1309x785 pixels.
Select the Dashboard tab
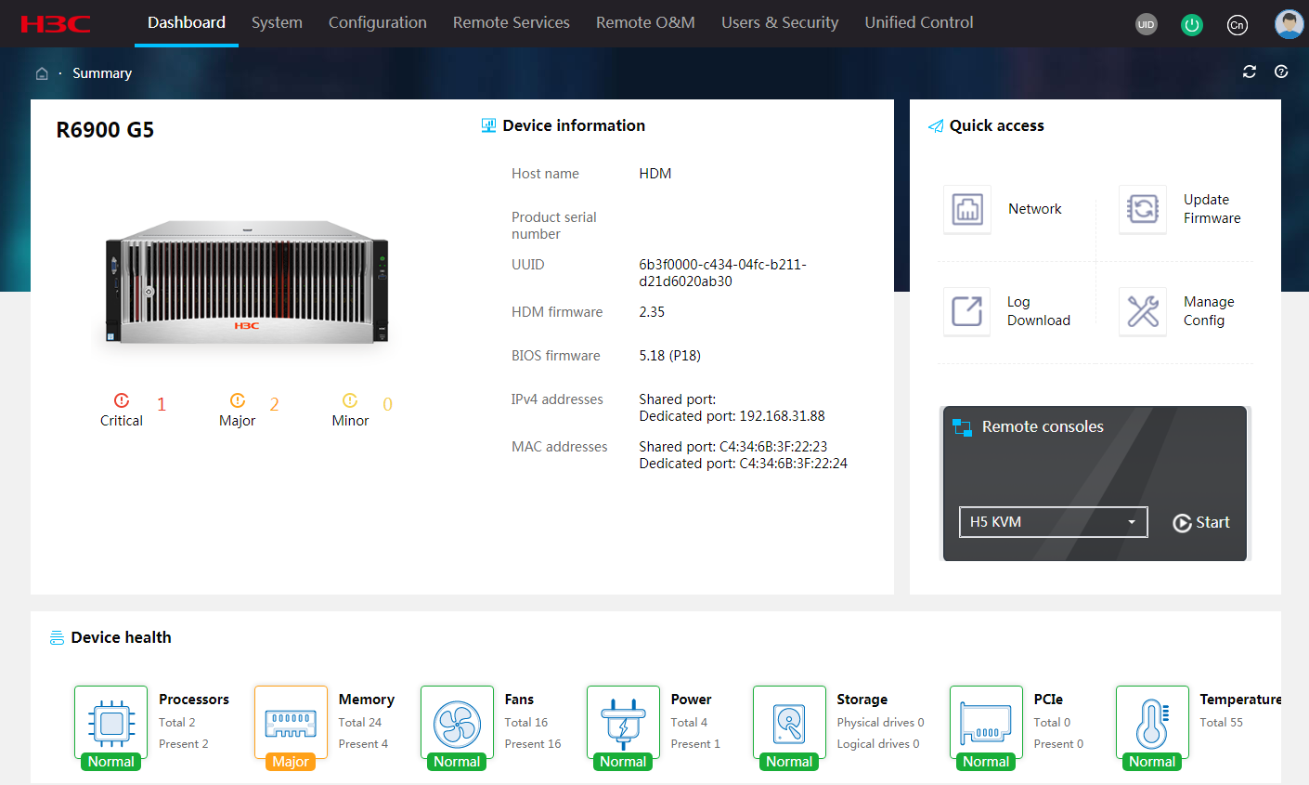click(187, 23)
